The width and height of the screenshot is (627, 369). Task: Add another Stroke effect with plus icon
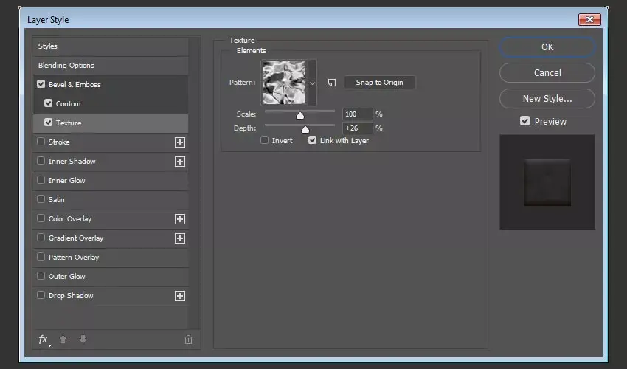pyautogui.click(x=180, y=142)
